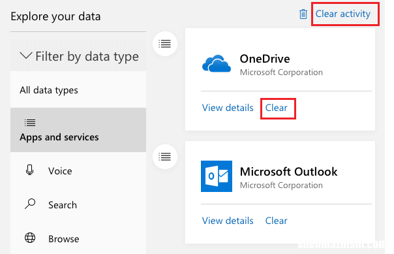Click the trash can icon beside Clear activity
Image resolution: width=394 pixels, height=254 pixels.
tap(303, 14)
